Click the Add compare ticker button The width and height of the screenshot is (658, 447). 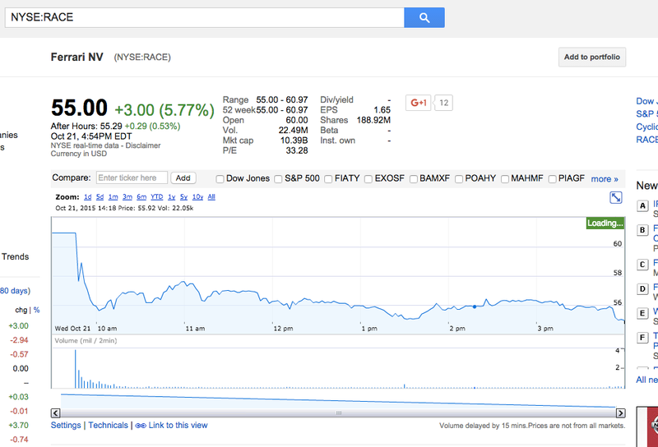point(183,177)
